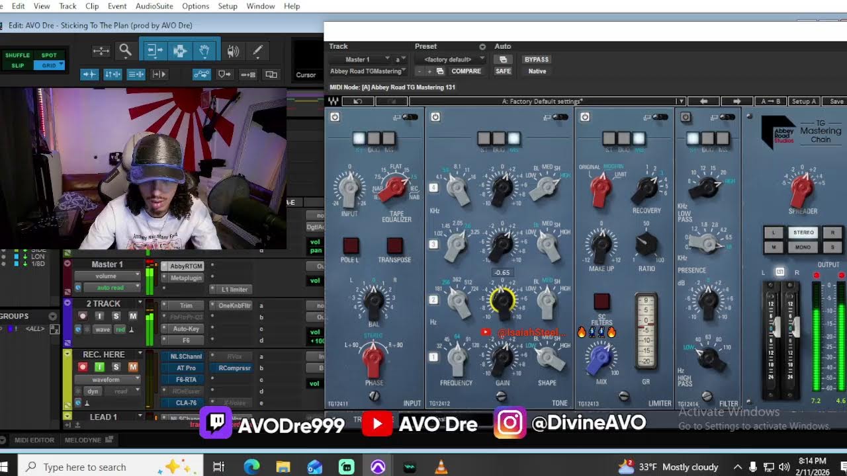Load previous preset with left arrow
847x476 pixels.
point(704,101)
